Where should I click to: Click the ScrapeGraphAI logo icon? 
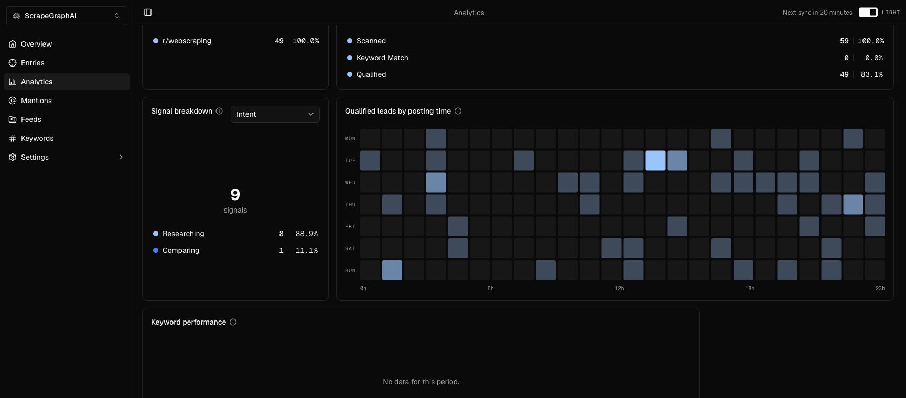(17, 16)
